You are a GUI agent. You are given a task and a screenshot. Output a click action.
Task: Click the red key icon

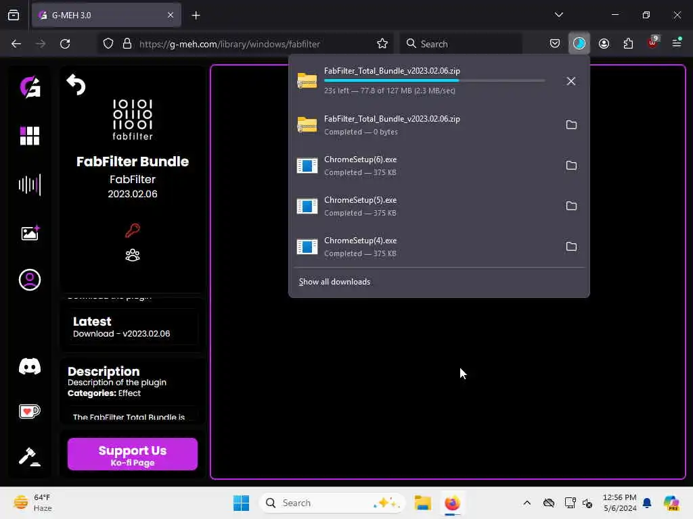coord(132,230)
